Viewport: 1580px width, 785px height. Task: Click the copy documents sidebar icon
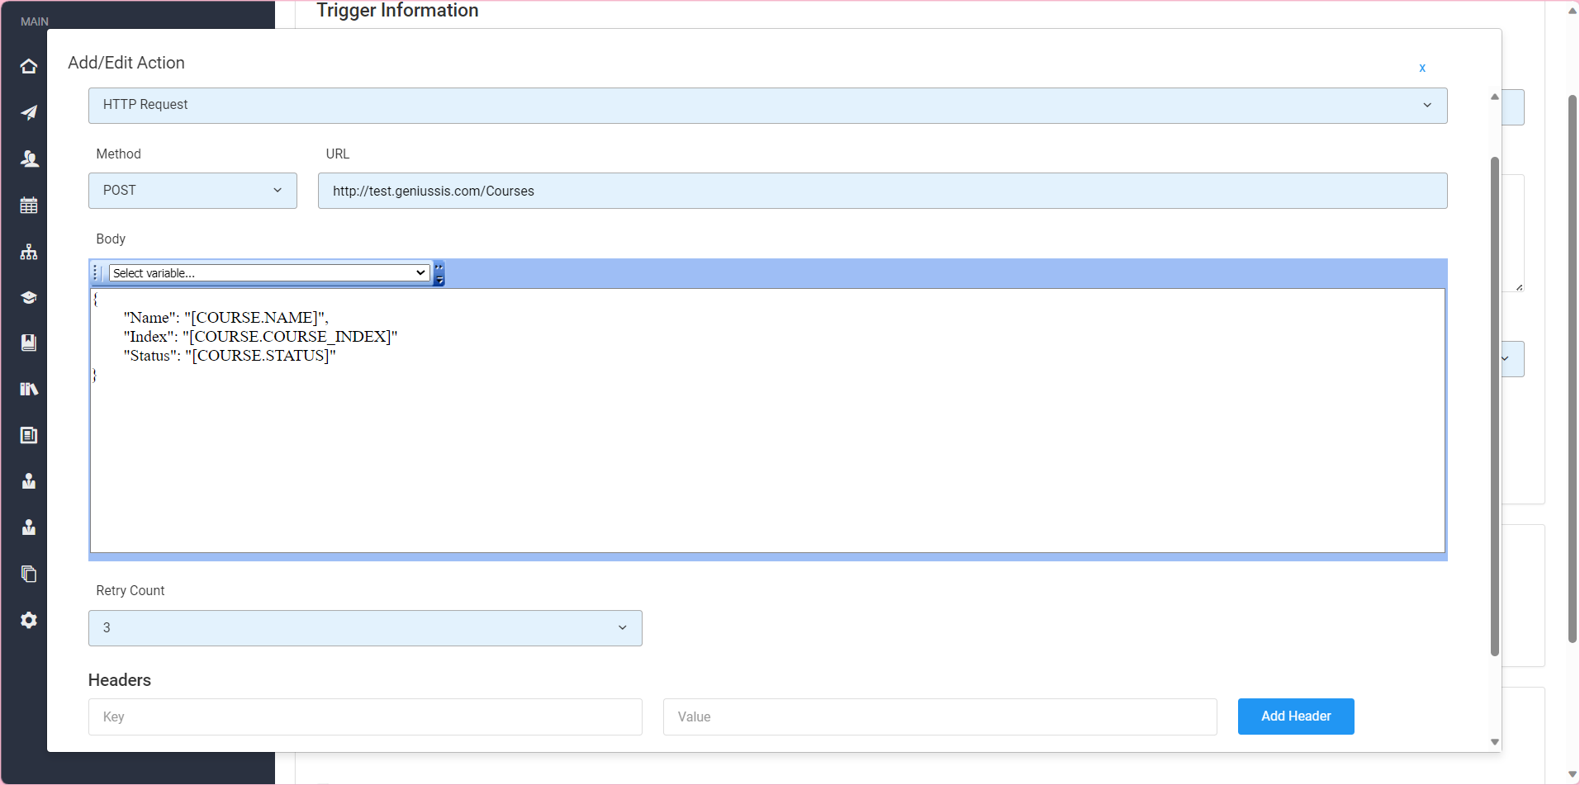[29, 574]
